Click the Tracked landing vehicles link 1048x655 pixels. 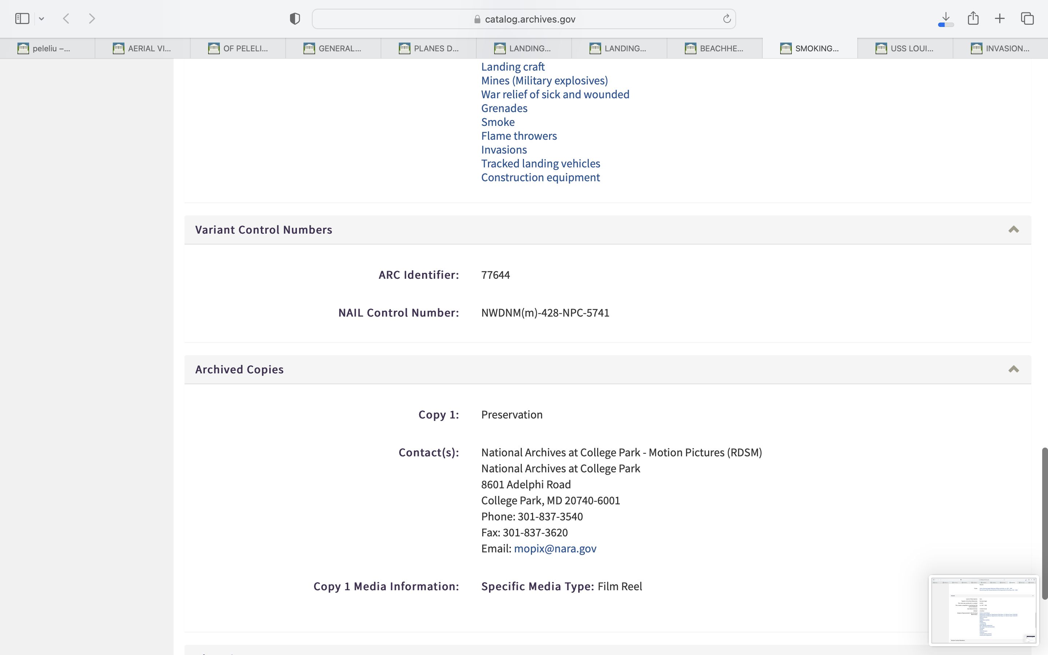point(540,164)
